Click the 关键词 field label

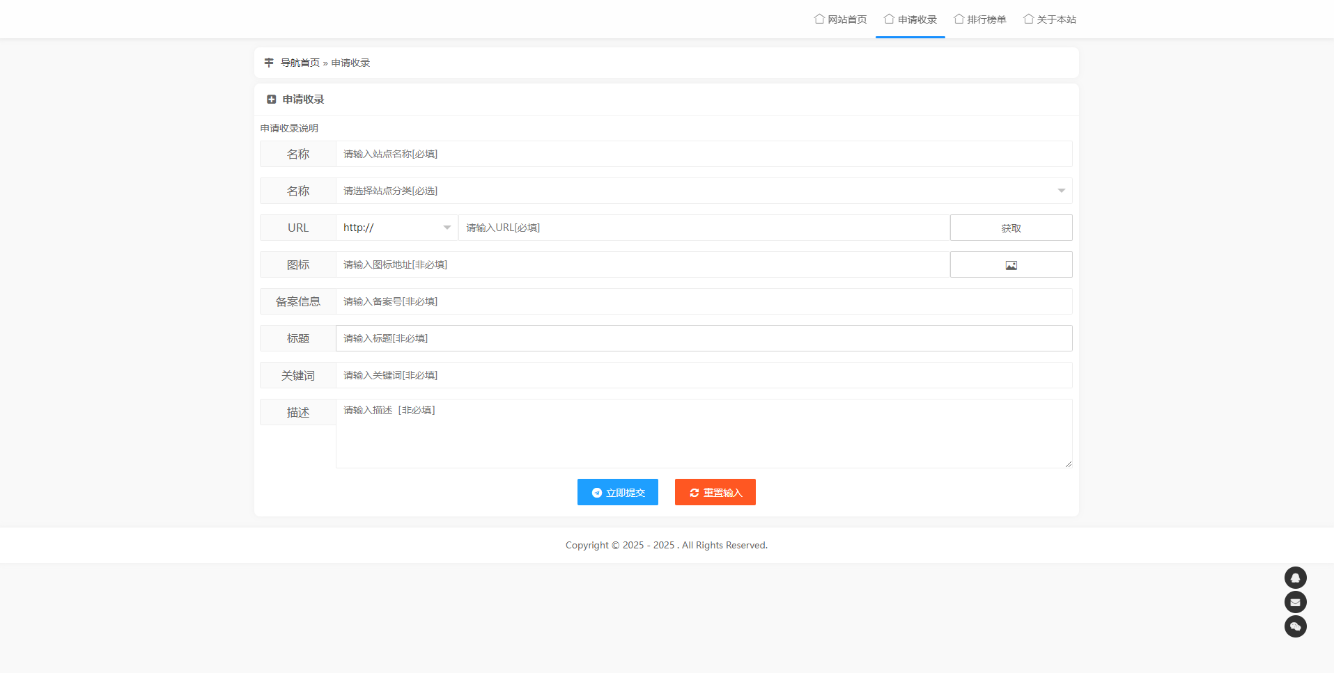tap(298, 375)
